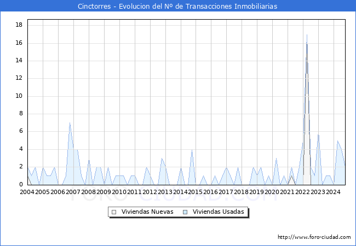Viewport: 356px width, 246px height.
Task: Click the 'Viviendas Usadas' legend swatch
Action: (x=185, y=212)
